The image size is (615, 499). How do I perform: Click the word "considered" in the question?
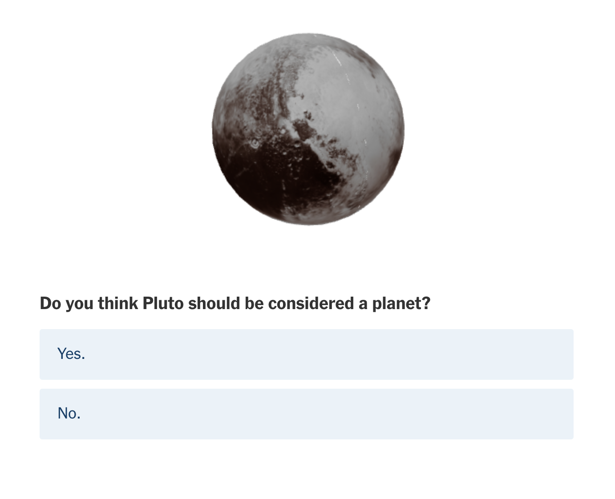pyautogui.click(x=311, y=303)
